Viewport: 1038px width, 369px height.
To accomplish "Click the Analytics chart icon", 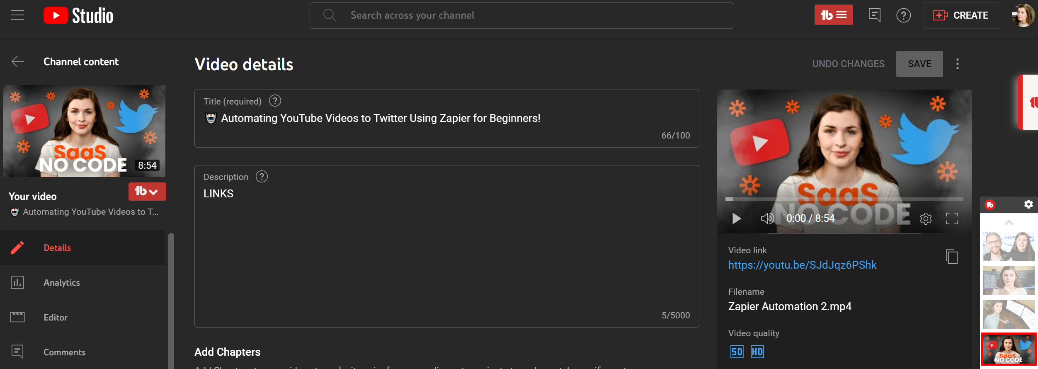I will click(17, 282).
